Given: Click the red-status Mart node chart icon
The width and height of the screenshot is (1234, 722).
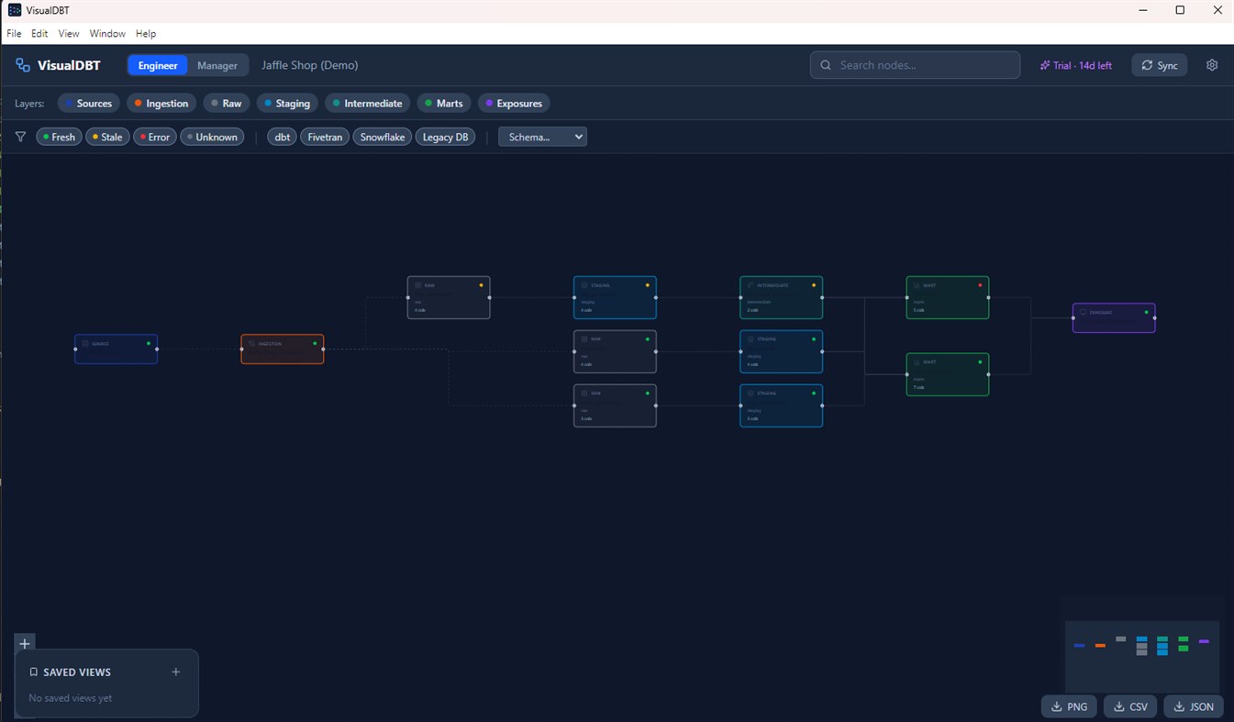Looking at the screenshot, I should click(917, 285).
